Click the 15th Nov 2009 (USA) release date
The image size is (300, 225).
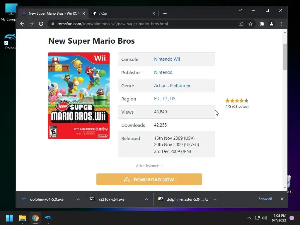174,138
